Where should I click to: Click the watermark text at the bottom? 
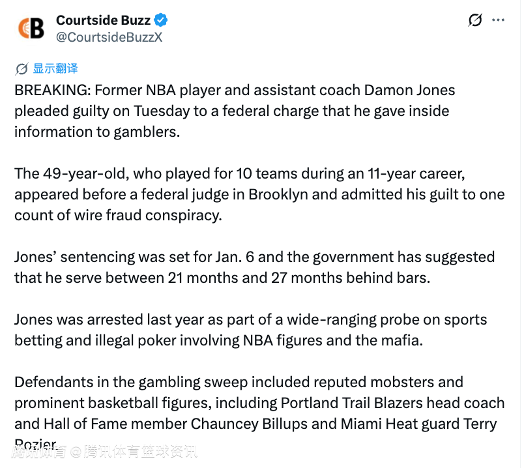[104, 451]
